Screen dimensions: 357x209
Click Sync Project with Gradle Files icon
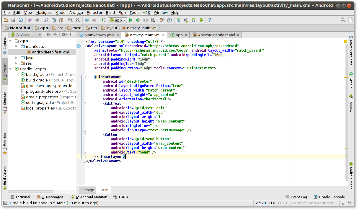pos(179,20)
